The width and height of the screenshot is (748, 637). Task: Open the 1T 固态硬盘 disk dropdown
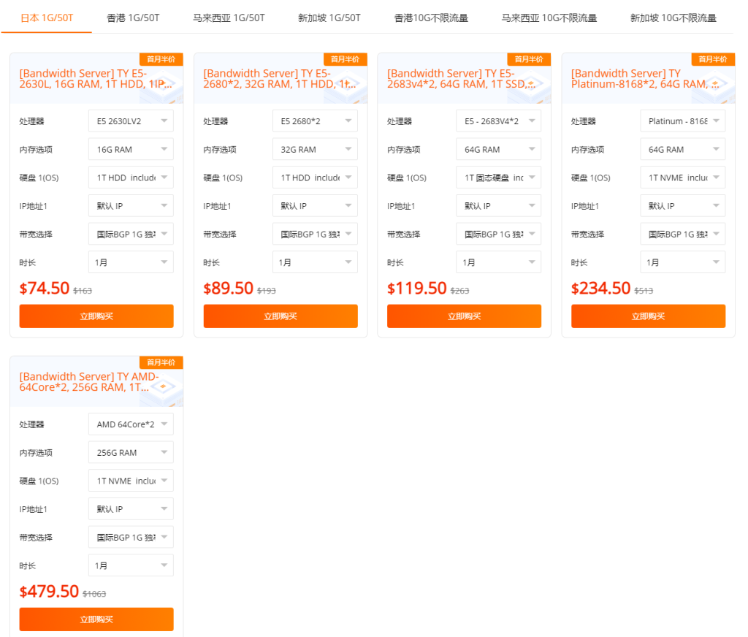(499, 178)
